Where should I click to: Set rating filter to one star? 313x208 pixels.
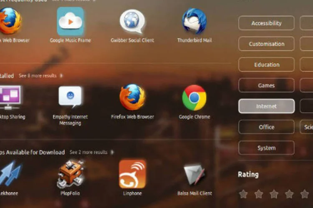pyautogui.click(x=243, y=194)
